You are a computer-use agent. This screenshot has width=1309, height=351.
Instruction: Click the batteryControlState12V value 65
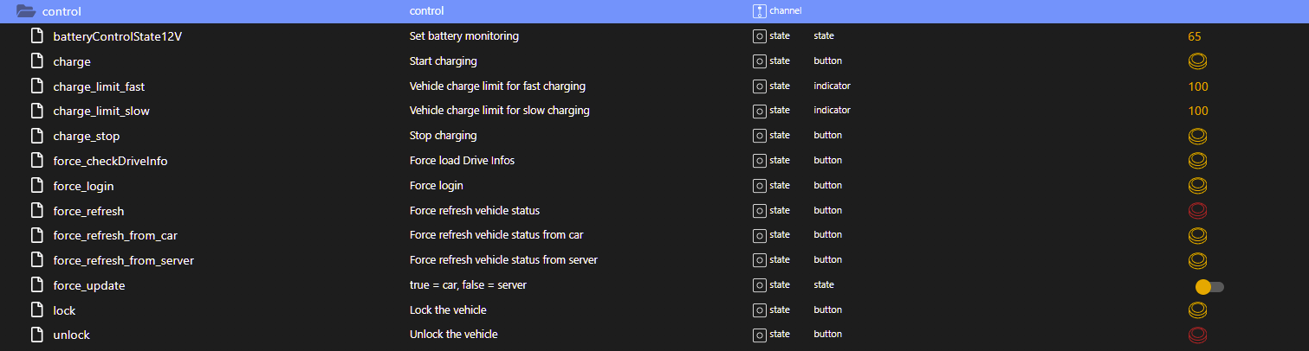click(1194, 36)
